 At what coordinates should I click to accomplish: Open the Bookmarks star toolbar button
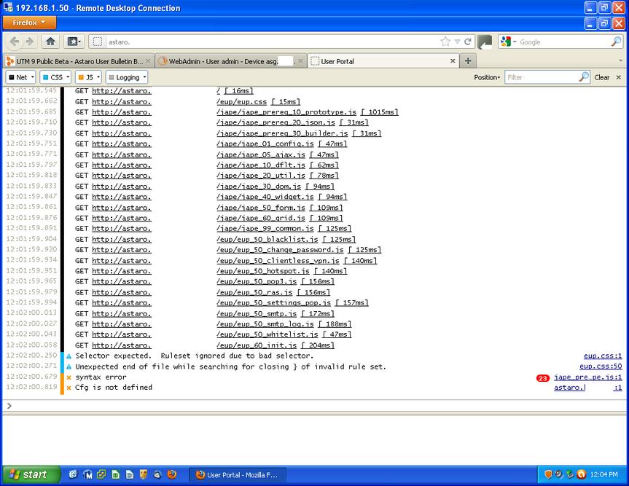click(74, 42)
